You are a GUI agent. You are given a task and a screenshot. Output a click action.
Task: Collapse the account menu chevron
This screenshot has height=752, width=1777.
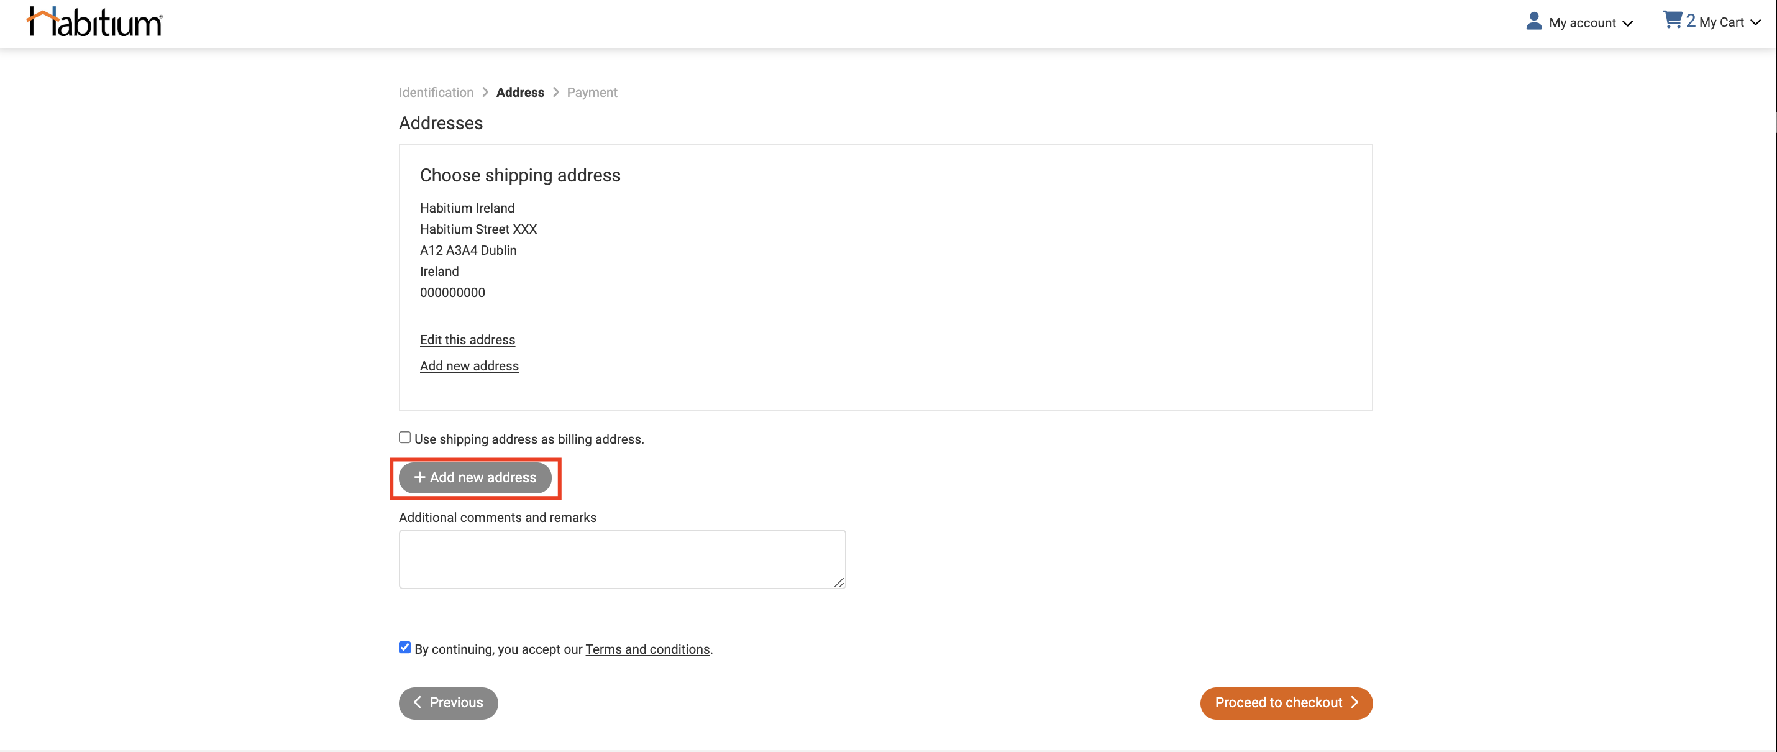1629,23
